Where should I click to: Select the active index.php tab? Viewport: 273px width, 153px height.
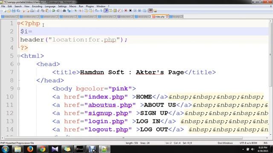pyautogui.click(x=160, y=17)
